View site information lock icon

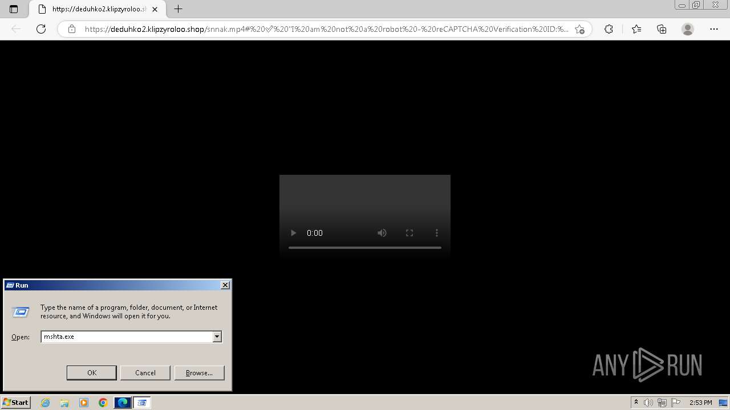(72, 29)
